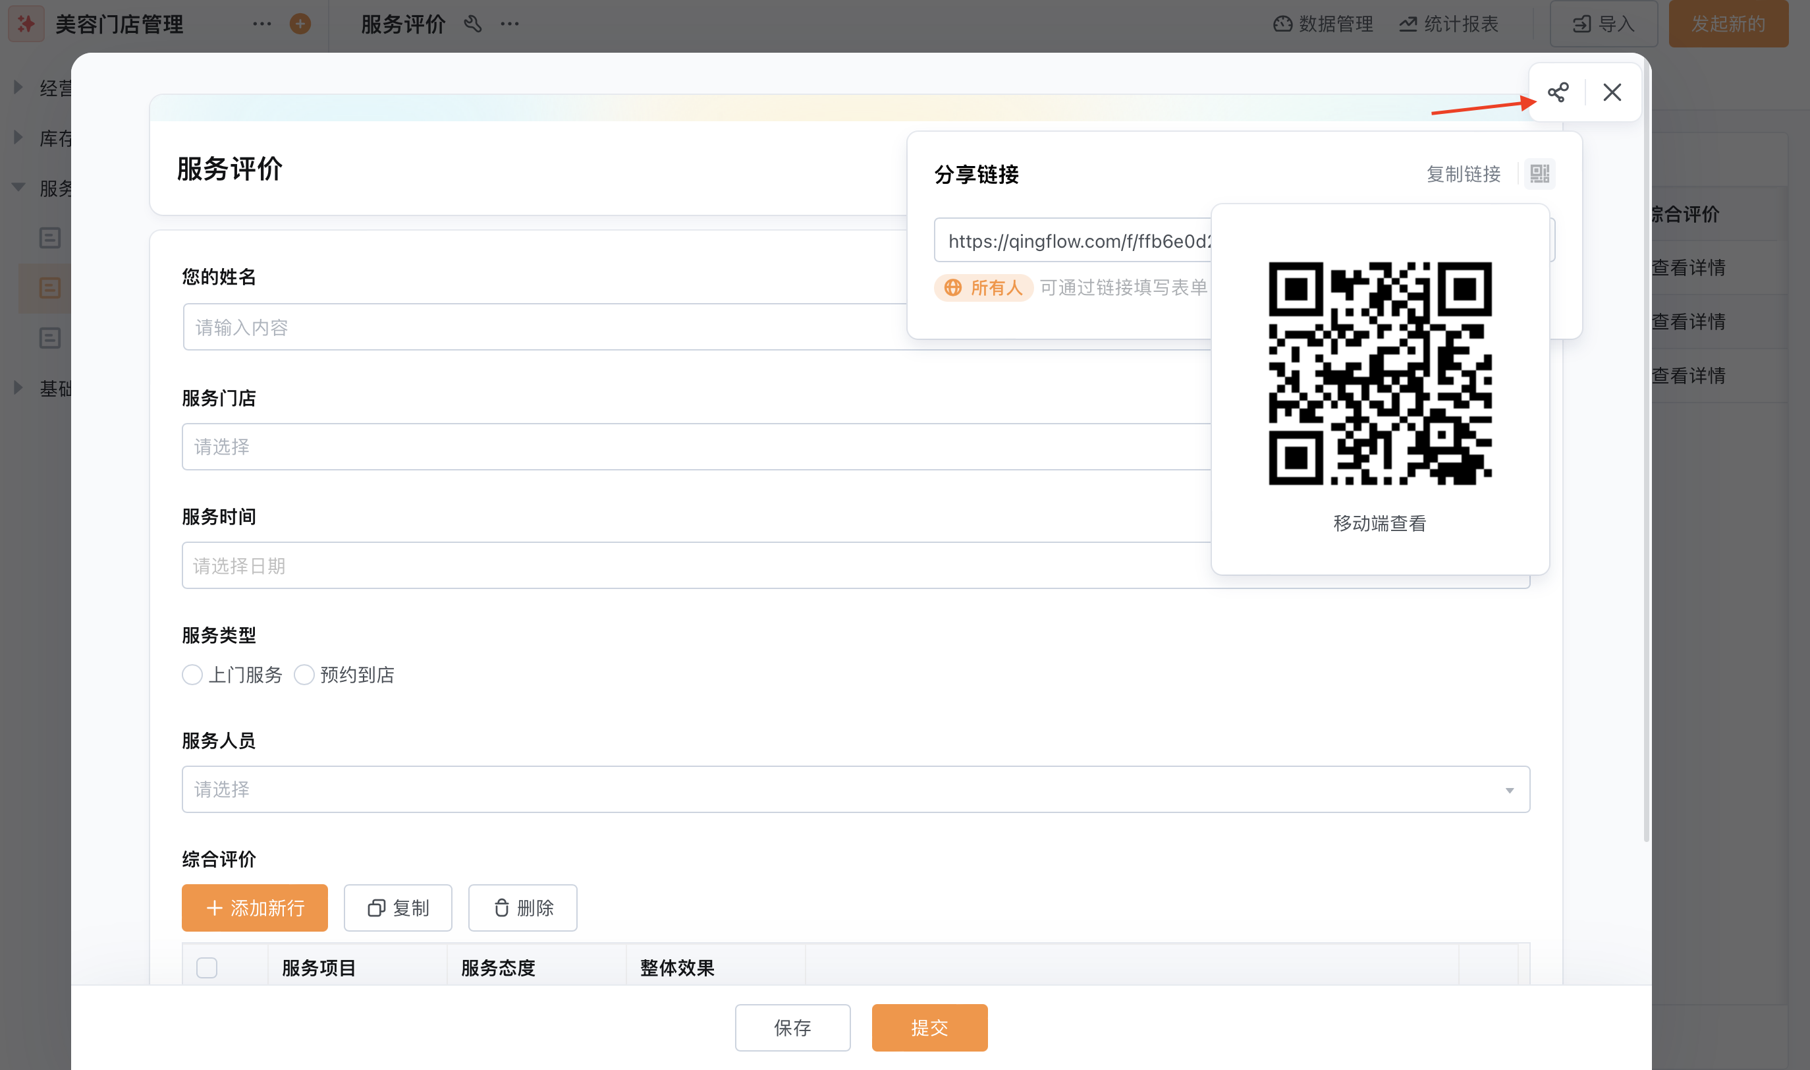The width and height of the screenshot is (1810, 1070).
Task: Click the first 查看详情 link in background table
Action: coord(1688,267)
